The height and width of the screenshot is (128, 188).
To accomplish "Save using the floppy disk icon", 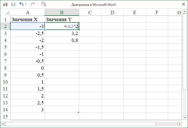I will click(13, 4).
